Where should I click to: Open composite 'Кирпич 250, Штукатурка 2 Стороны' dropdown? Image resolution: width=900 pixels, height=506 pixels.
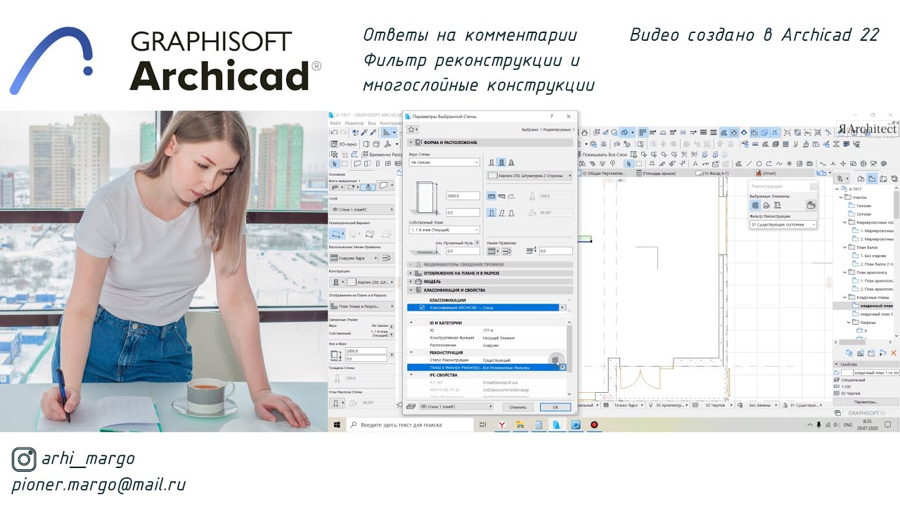tap(529, 176)
